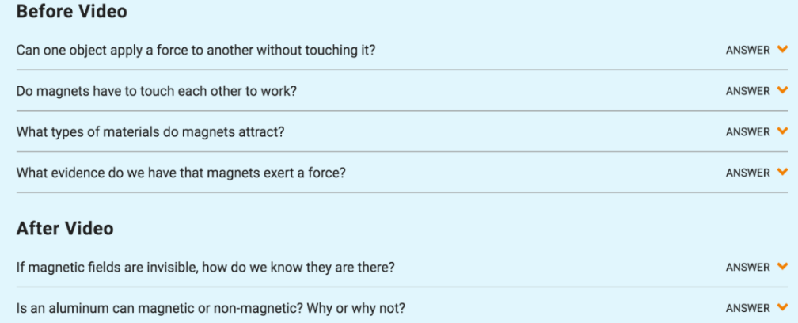The image size is (798, 323).
Task: Click the orange chevron for the force-without-touching question
Action: point(782,50)
